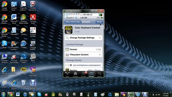Image resolution: width=172 pixels, height=97 pixels.
Task: Open Skype desktop shortcut
Action: [x=5, y=44]
